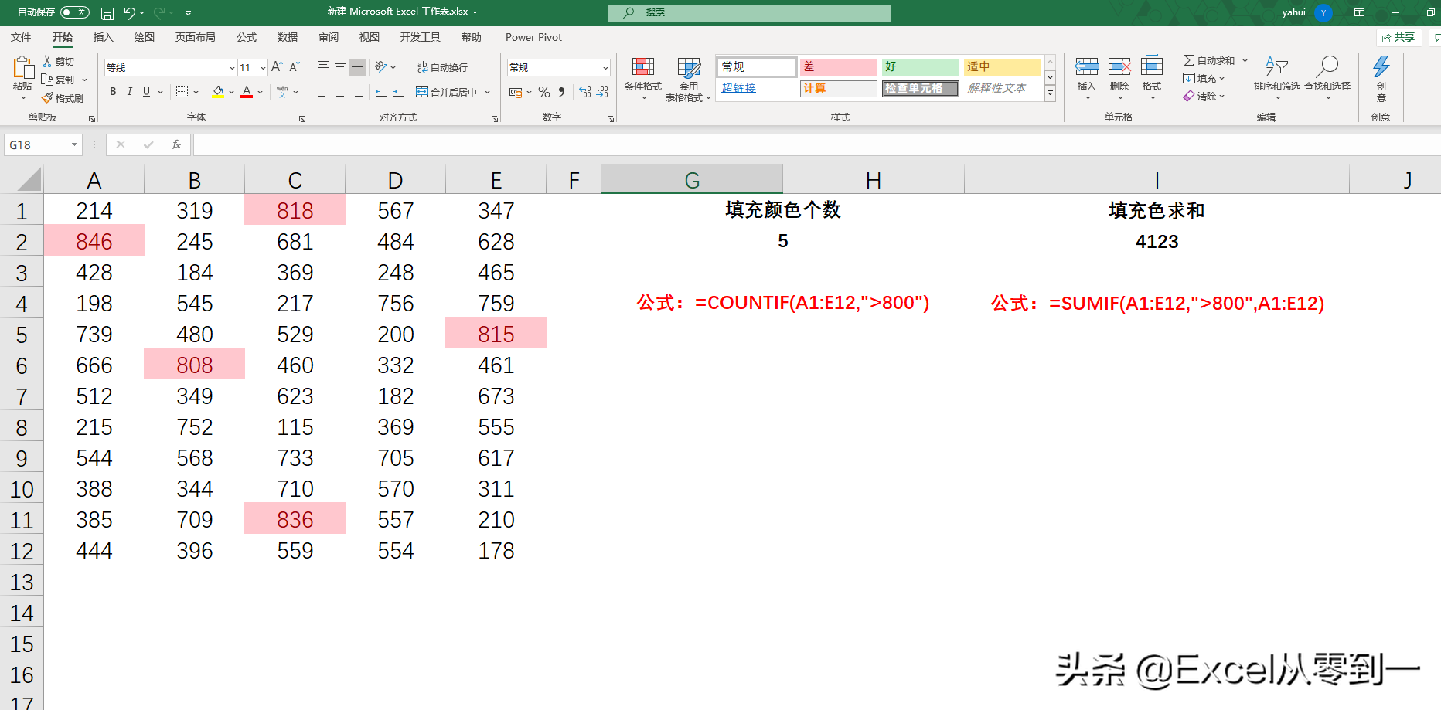Open the 文件 File tab
This screenshot has height=710, width=1441.
click(x=21, y=37)
